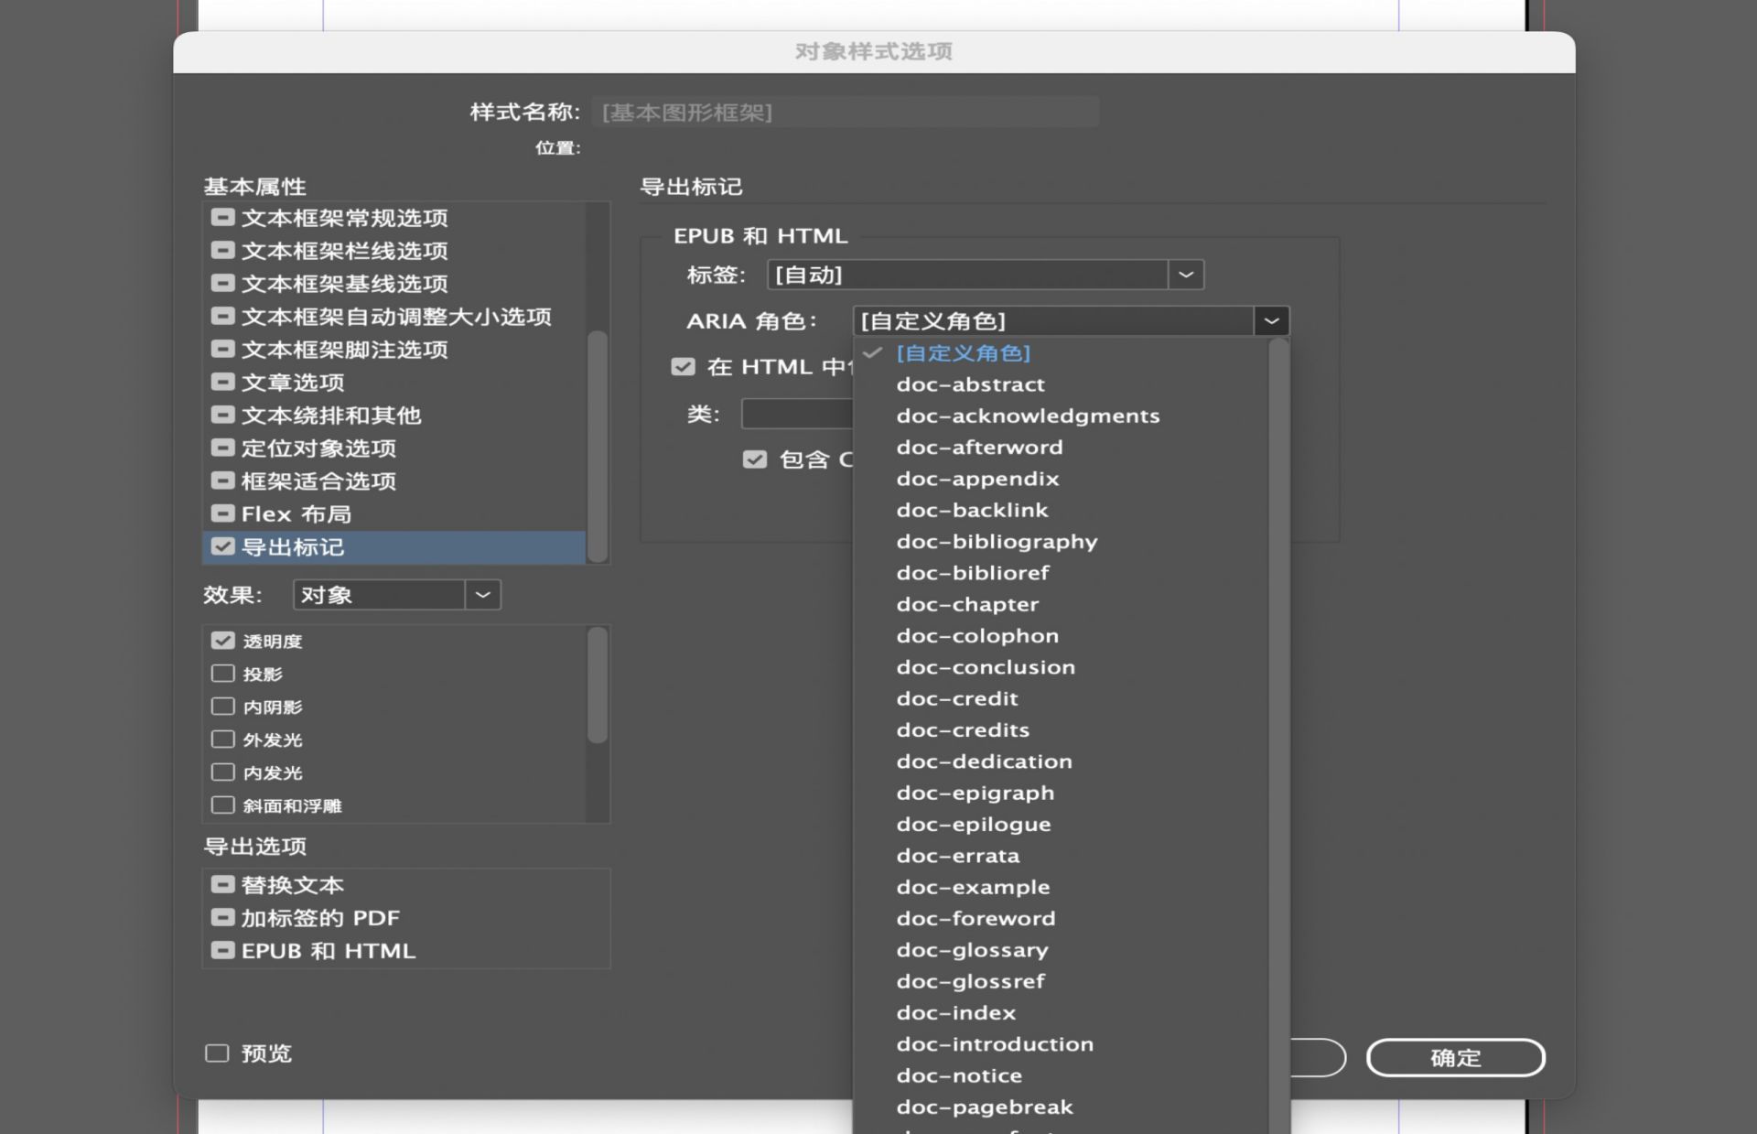Choose doc-chapter from the role list
Viewport: 1757px width, 1134px height.
pos(967,604)
